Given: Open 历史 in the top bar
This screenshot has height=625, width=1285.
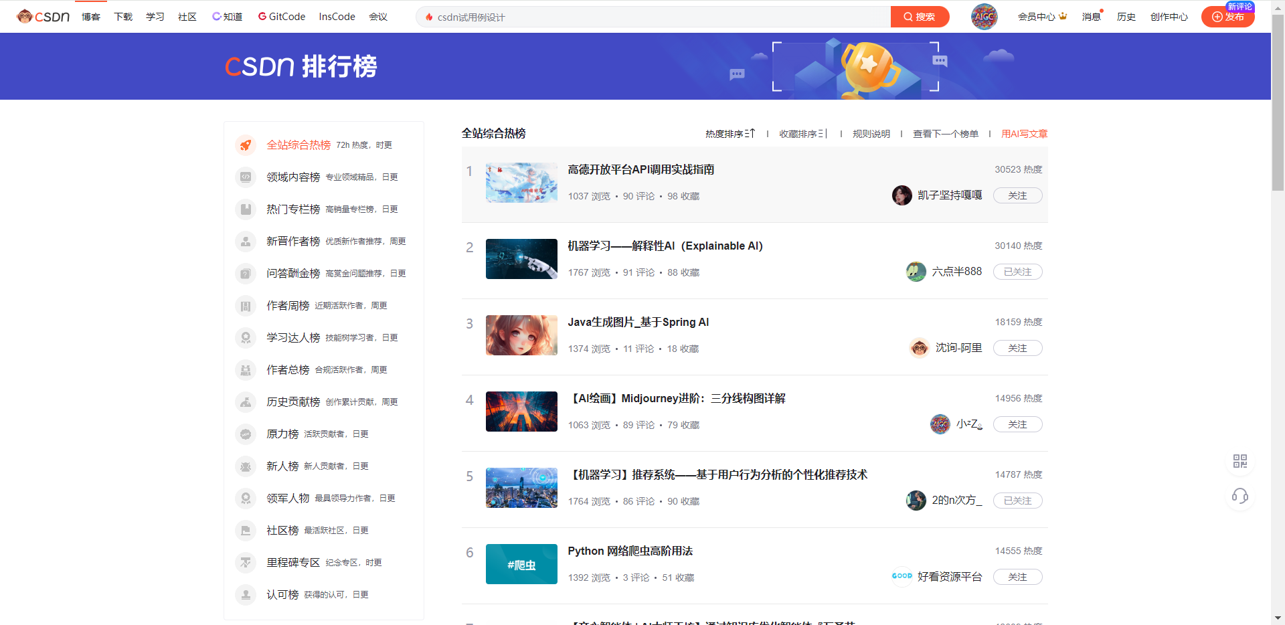Looking at the screenshot, I should (x=1126, y=17).
